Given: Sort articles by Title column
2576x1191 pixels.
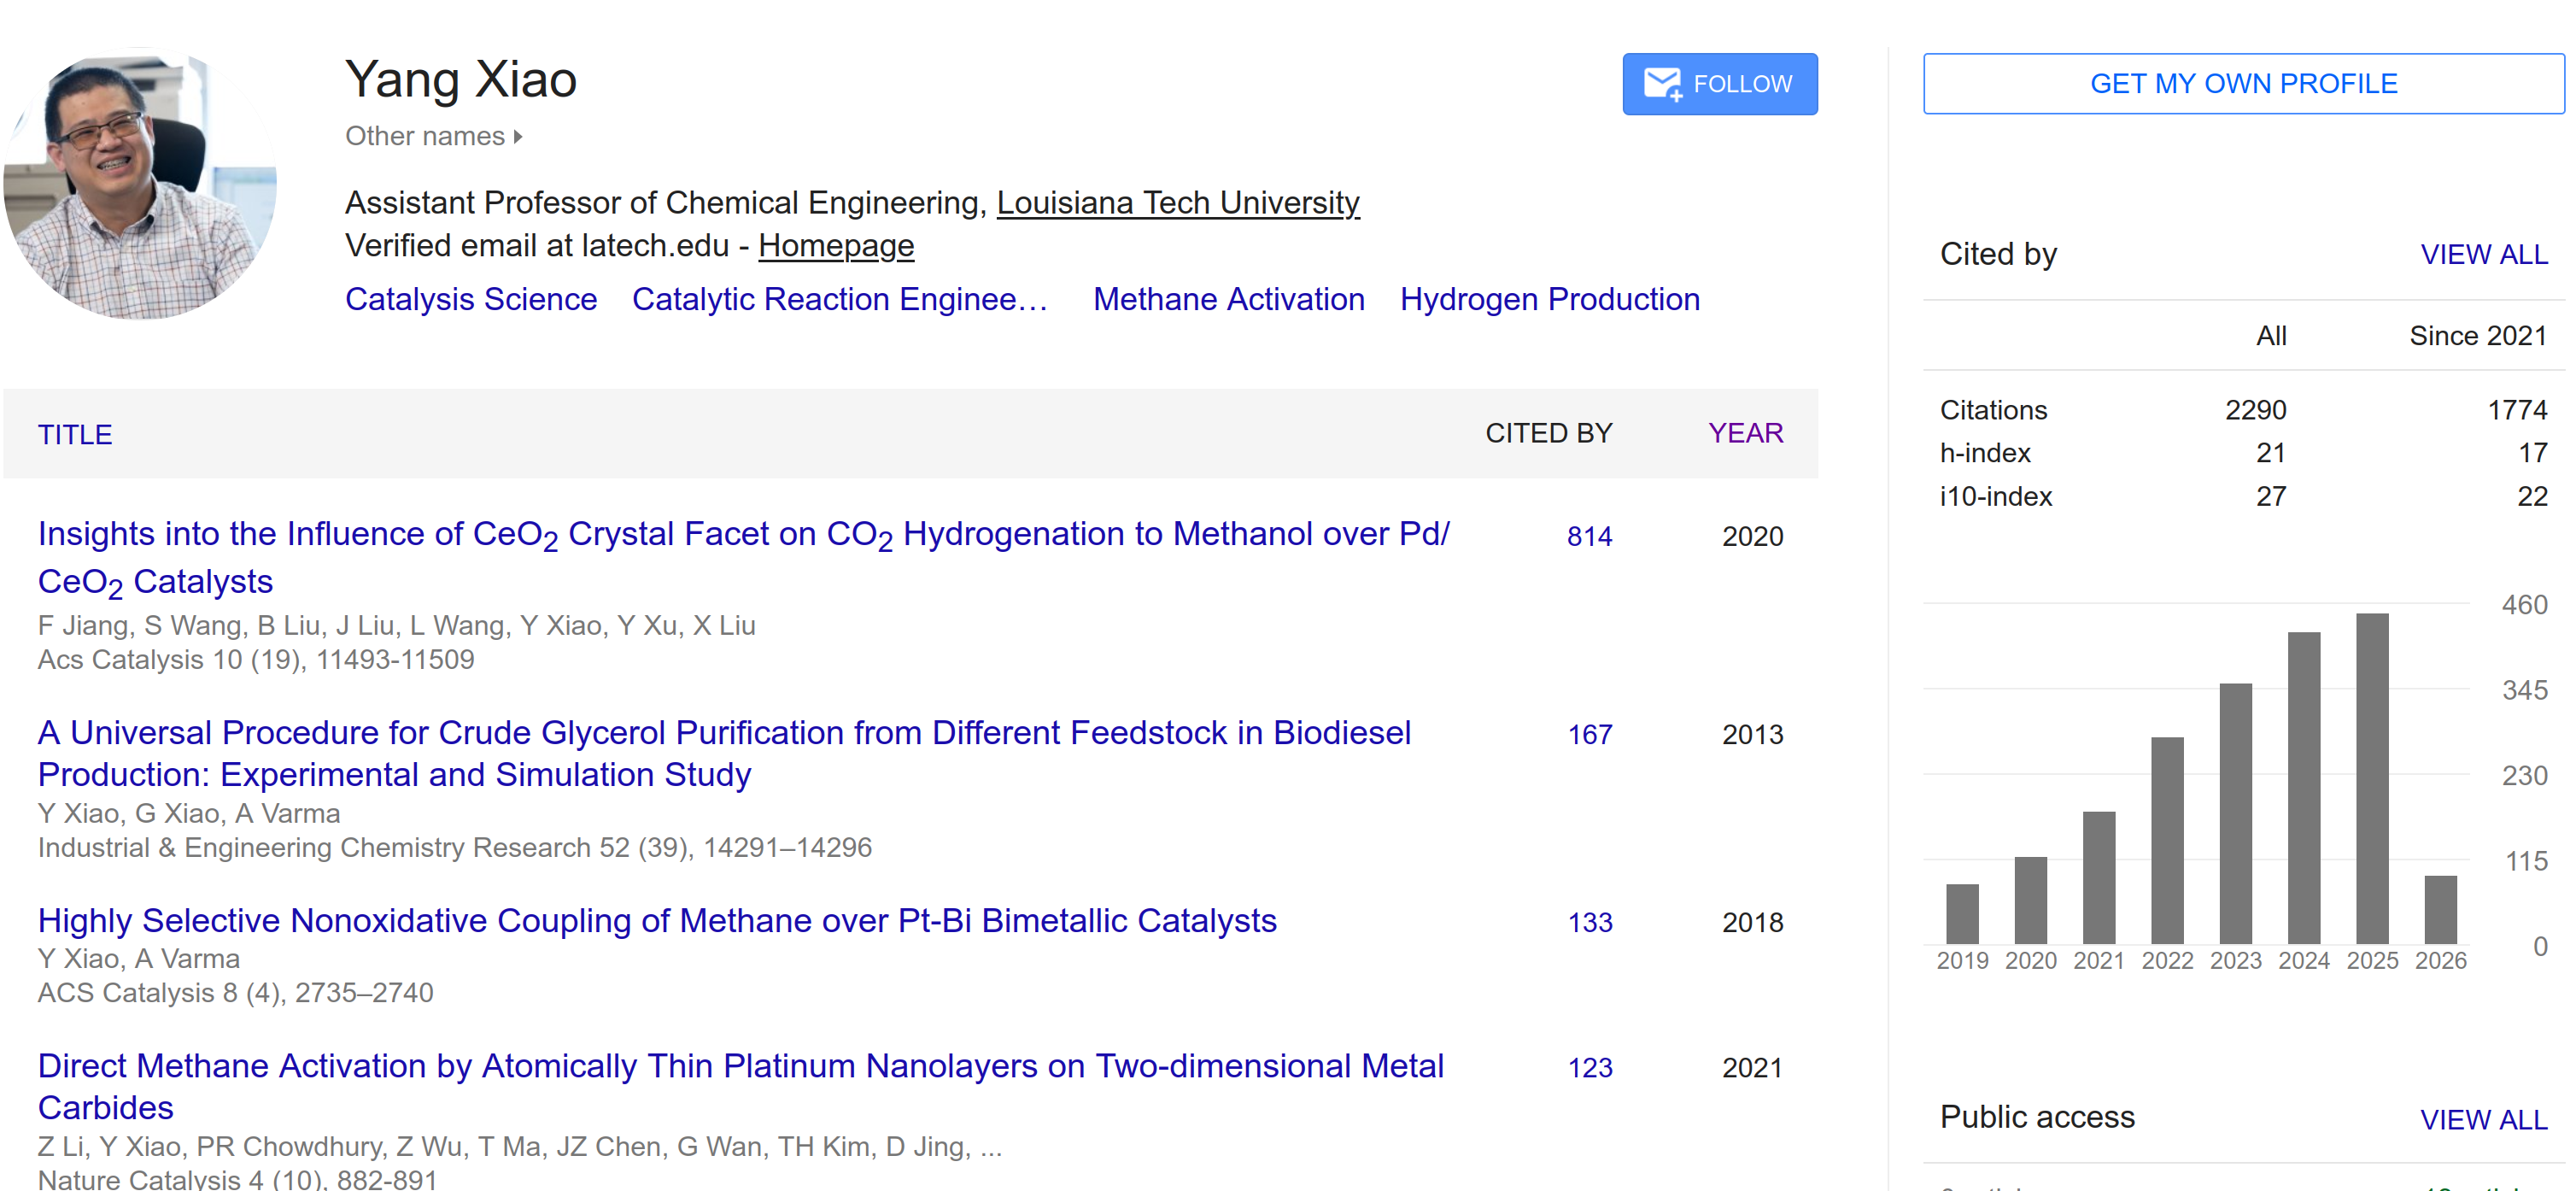Looking at the screenshot, I should [x=75, y=434].
